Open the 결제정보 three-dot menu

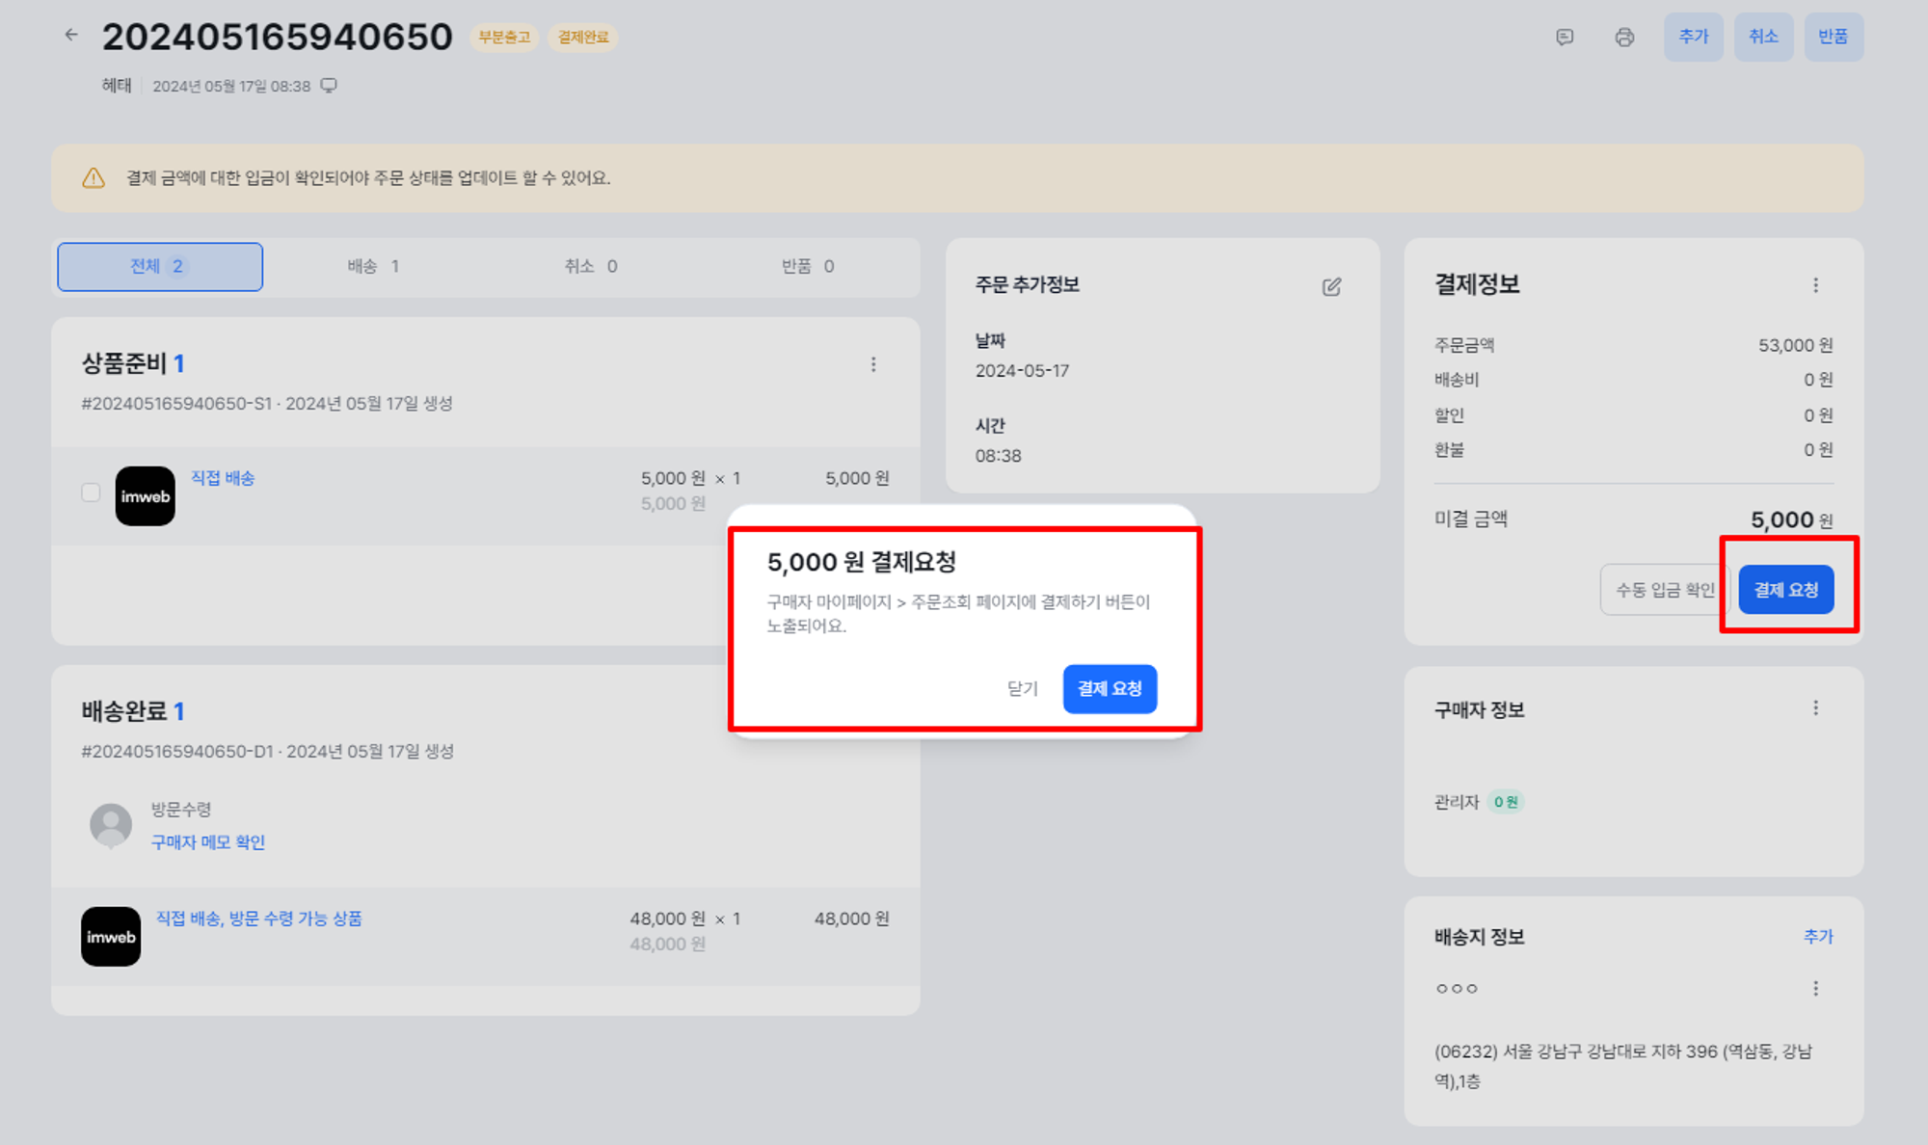pyautogui.click(x=1815, y=285)
